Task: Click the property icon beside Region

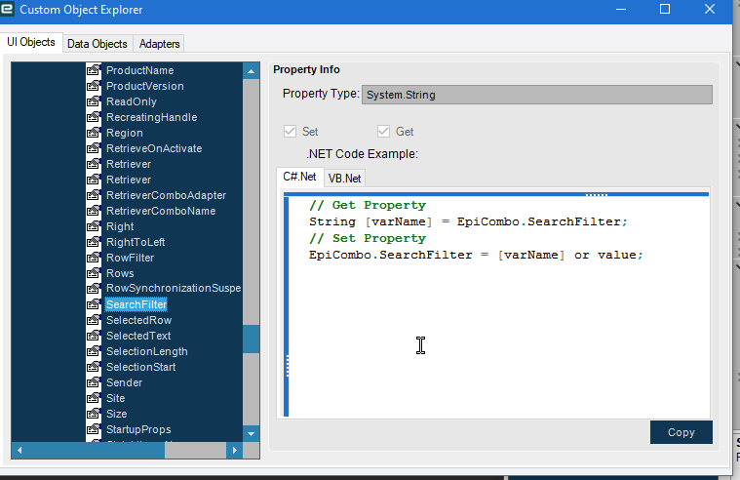Action: pos(94,133)
